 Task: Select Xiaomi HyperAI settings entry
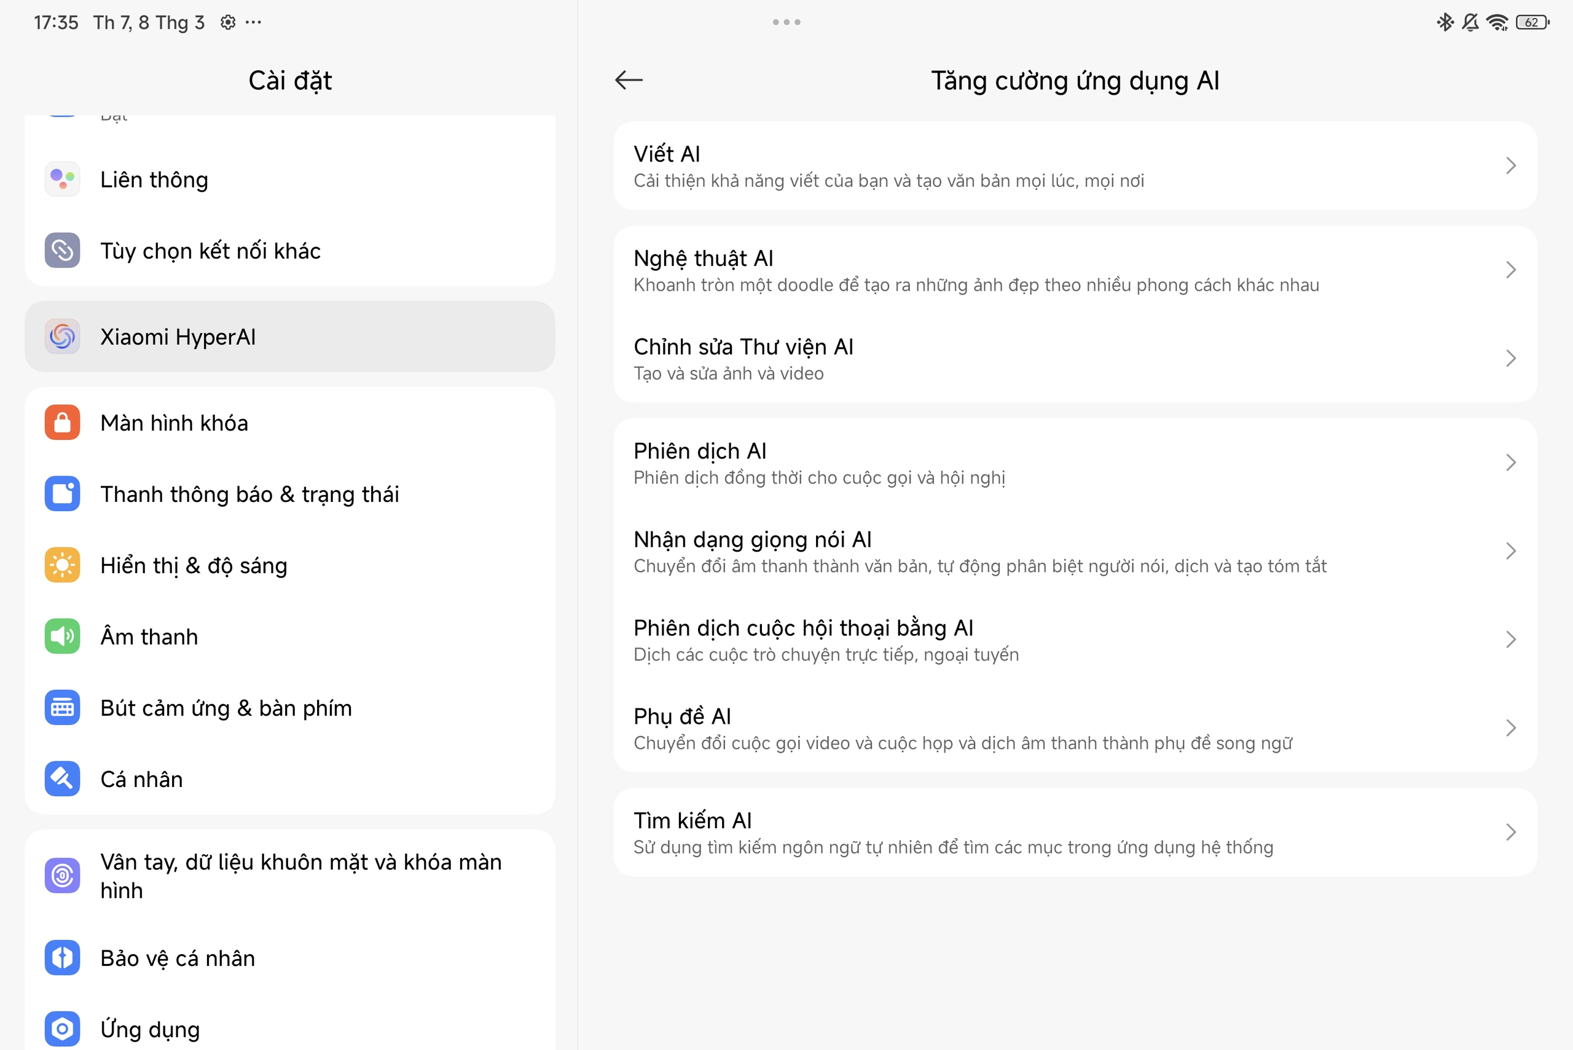point(290,336)
